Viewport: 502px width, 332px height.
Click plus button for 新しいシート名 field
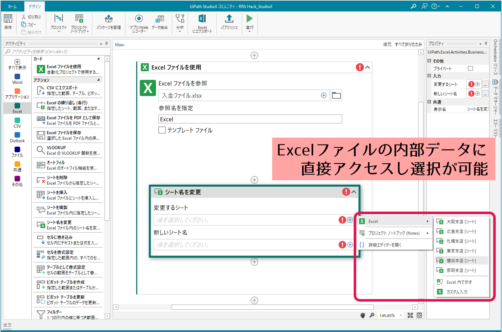pos(350,245)
